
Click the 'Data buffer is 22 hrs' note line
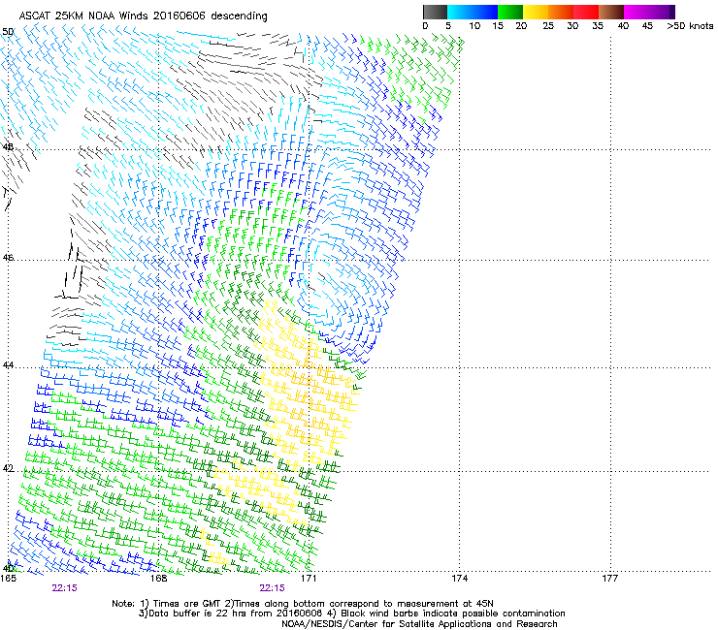point(351,614)
